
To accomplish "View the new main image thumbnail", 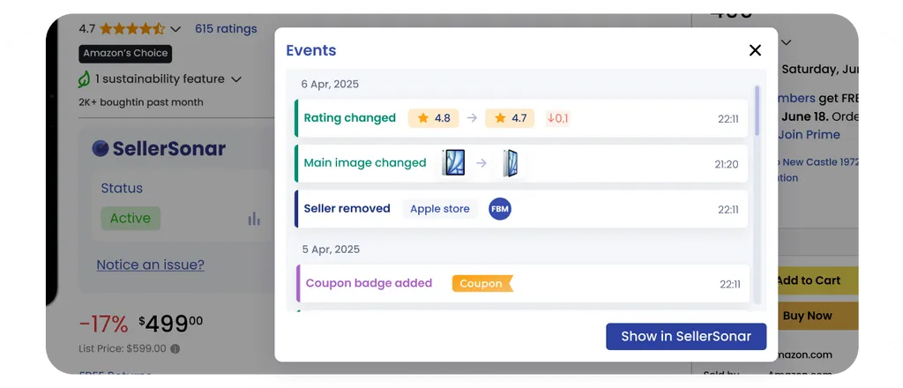I will [510, 163].
